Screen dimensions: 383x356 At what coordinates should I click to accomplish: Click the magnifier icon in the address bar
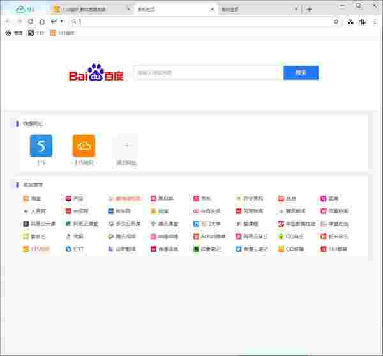click(74, 22)
